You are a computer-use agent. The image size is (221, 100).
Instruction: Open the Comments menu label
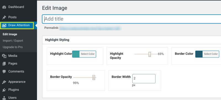(16, 71)
